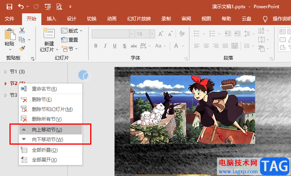
Task: Click the Cut scissors icon
Action: point(22,31)
